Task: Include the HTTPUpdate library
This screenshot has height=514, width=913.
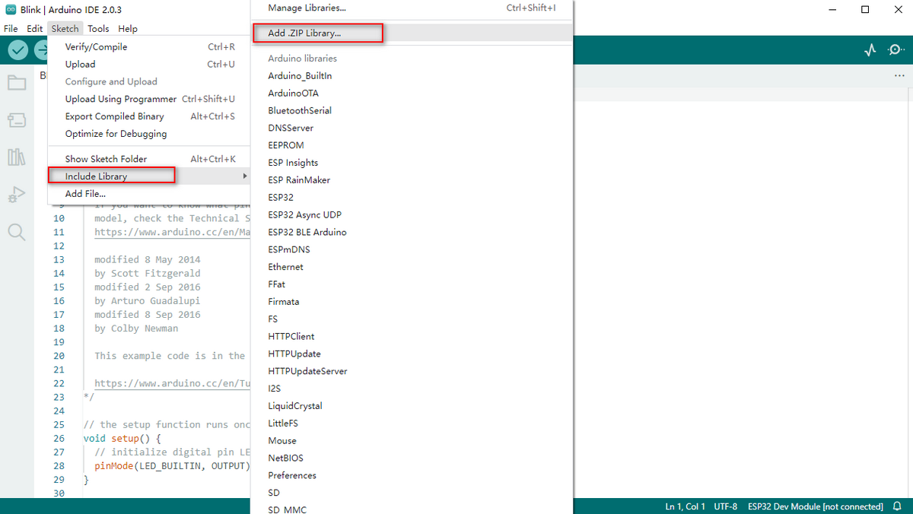Action: [x=412, y=354]
